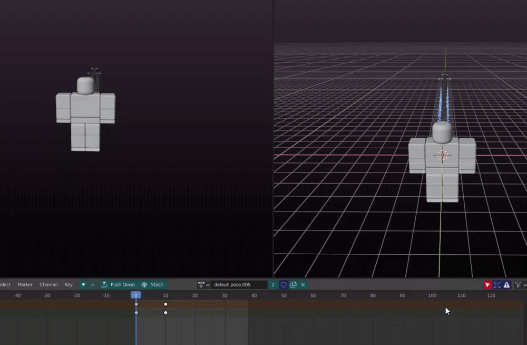This screenshot has width=527, height=345.
Task: Click frame '30' on the timeline ruler
Action: [x=225, y=295]
